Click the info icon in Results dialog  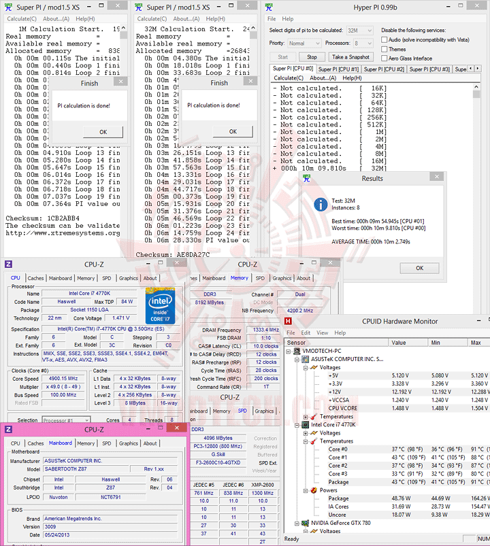click(321, 205)
